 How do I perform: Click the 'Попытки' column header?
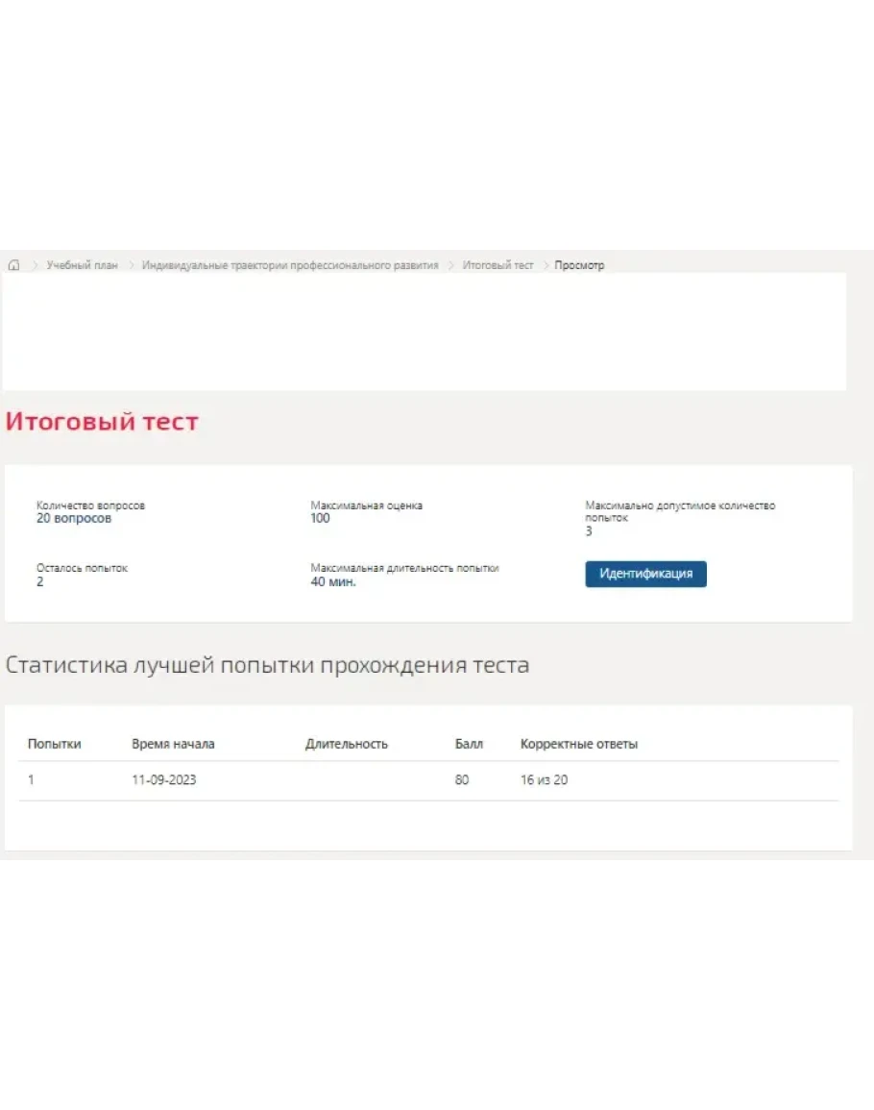click(x=55, y=744)
